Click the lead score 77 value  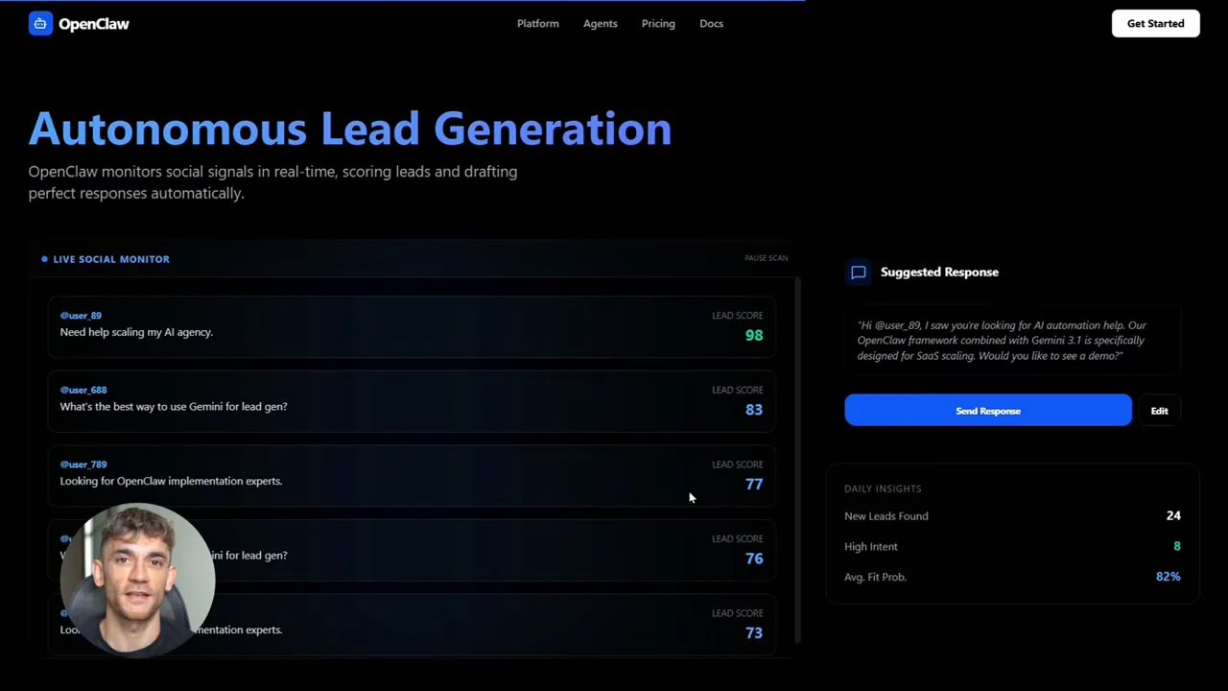[754, 484]
